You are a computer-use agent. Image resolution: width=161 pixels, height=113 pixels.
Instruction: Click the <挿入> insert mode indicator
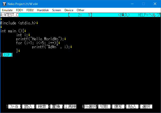124,15
